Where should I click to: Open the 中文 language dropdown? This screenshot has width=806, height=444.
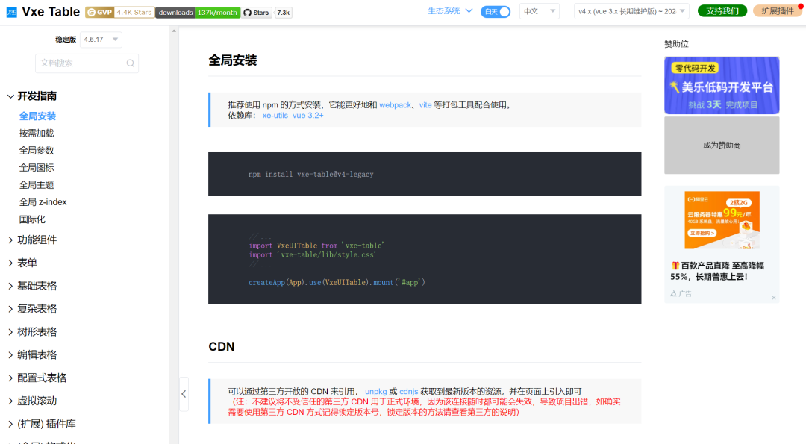(539, 12)
